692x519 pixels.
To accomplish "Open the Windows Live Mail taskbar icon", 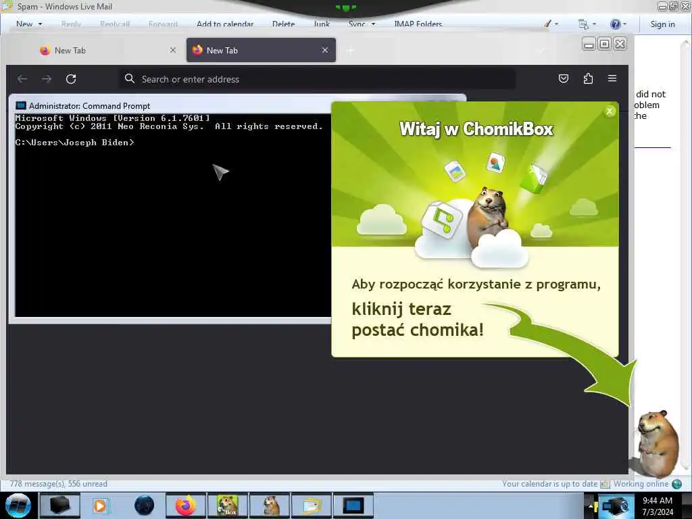I will [x=311, y=505].
